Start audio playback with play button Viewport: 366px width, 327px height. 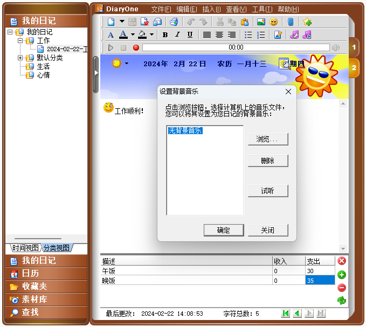[111, 47]
